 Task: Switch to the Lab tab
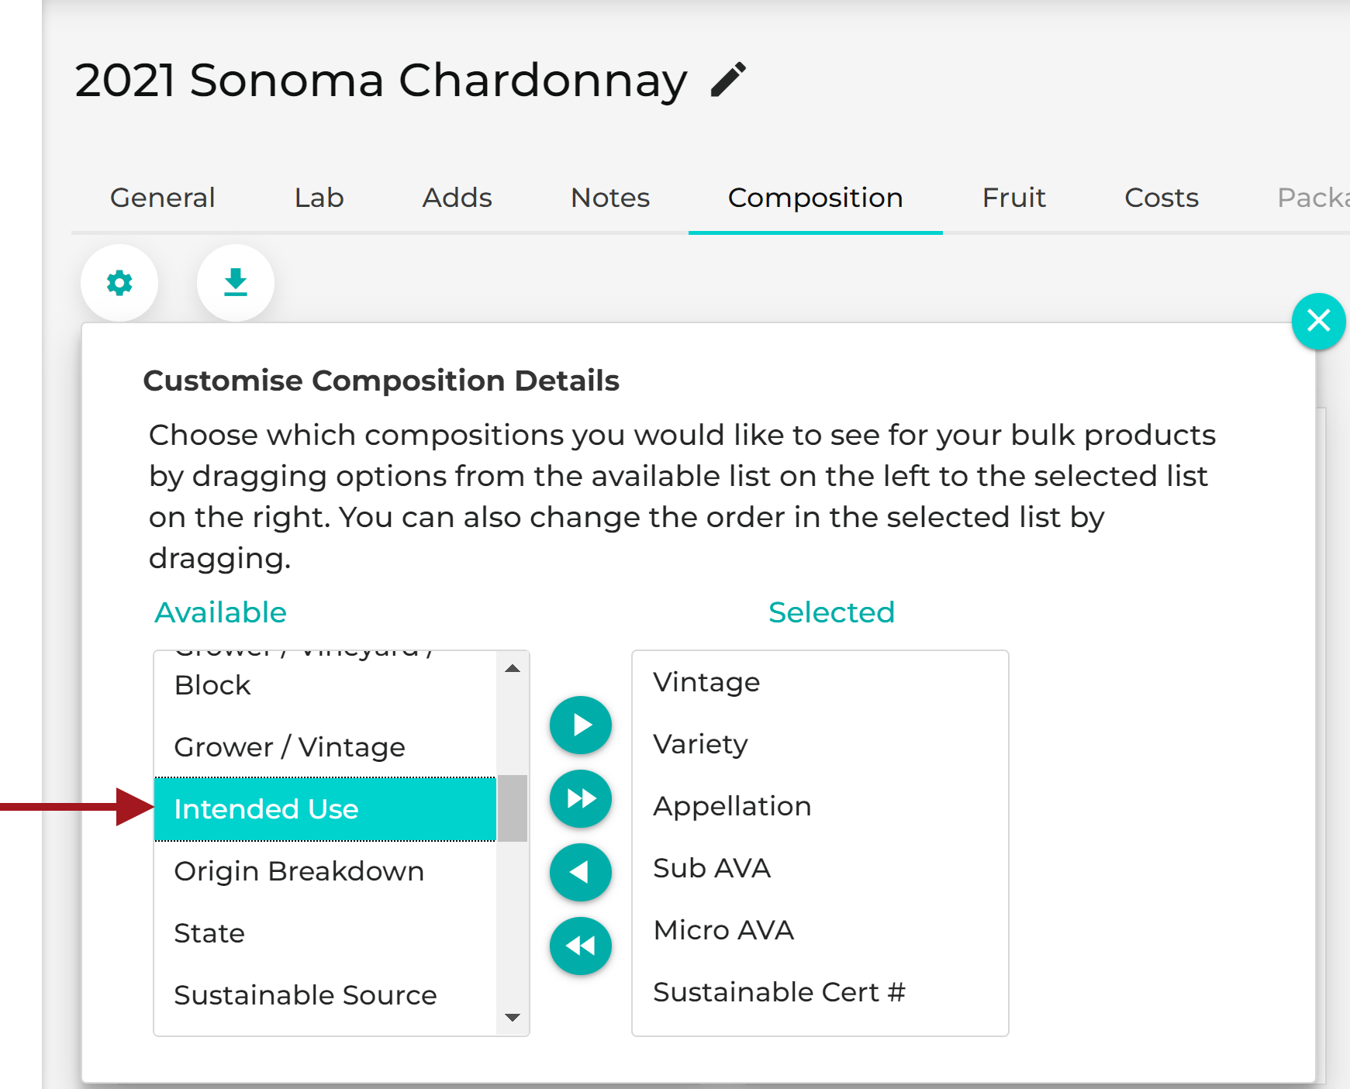click(x=319, y=198)
